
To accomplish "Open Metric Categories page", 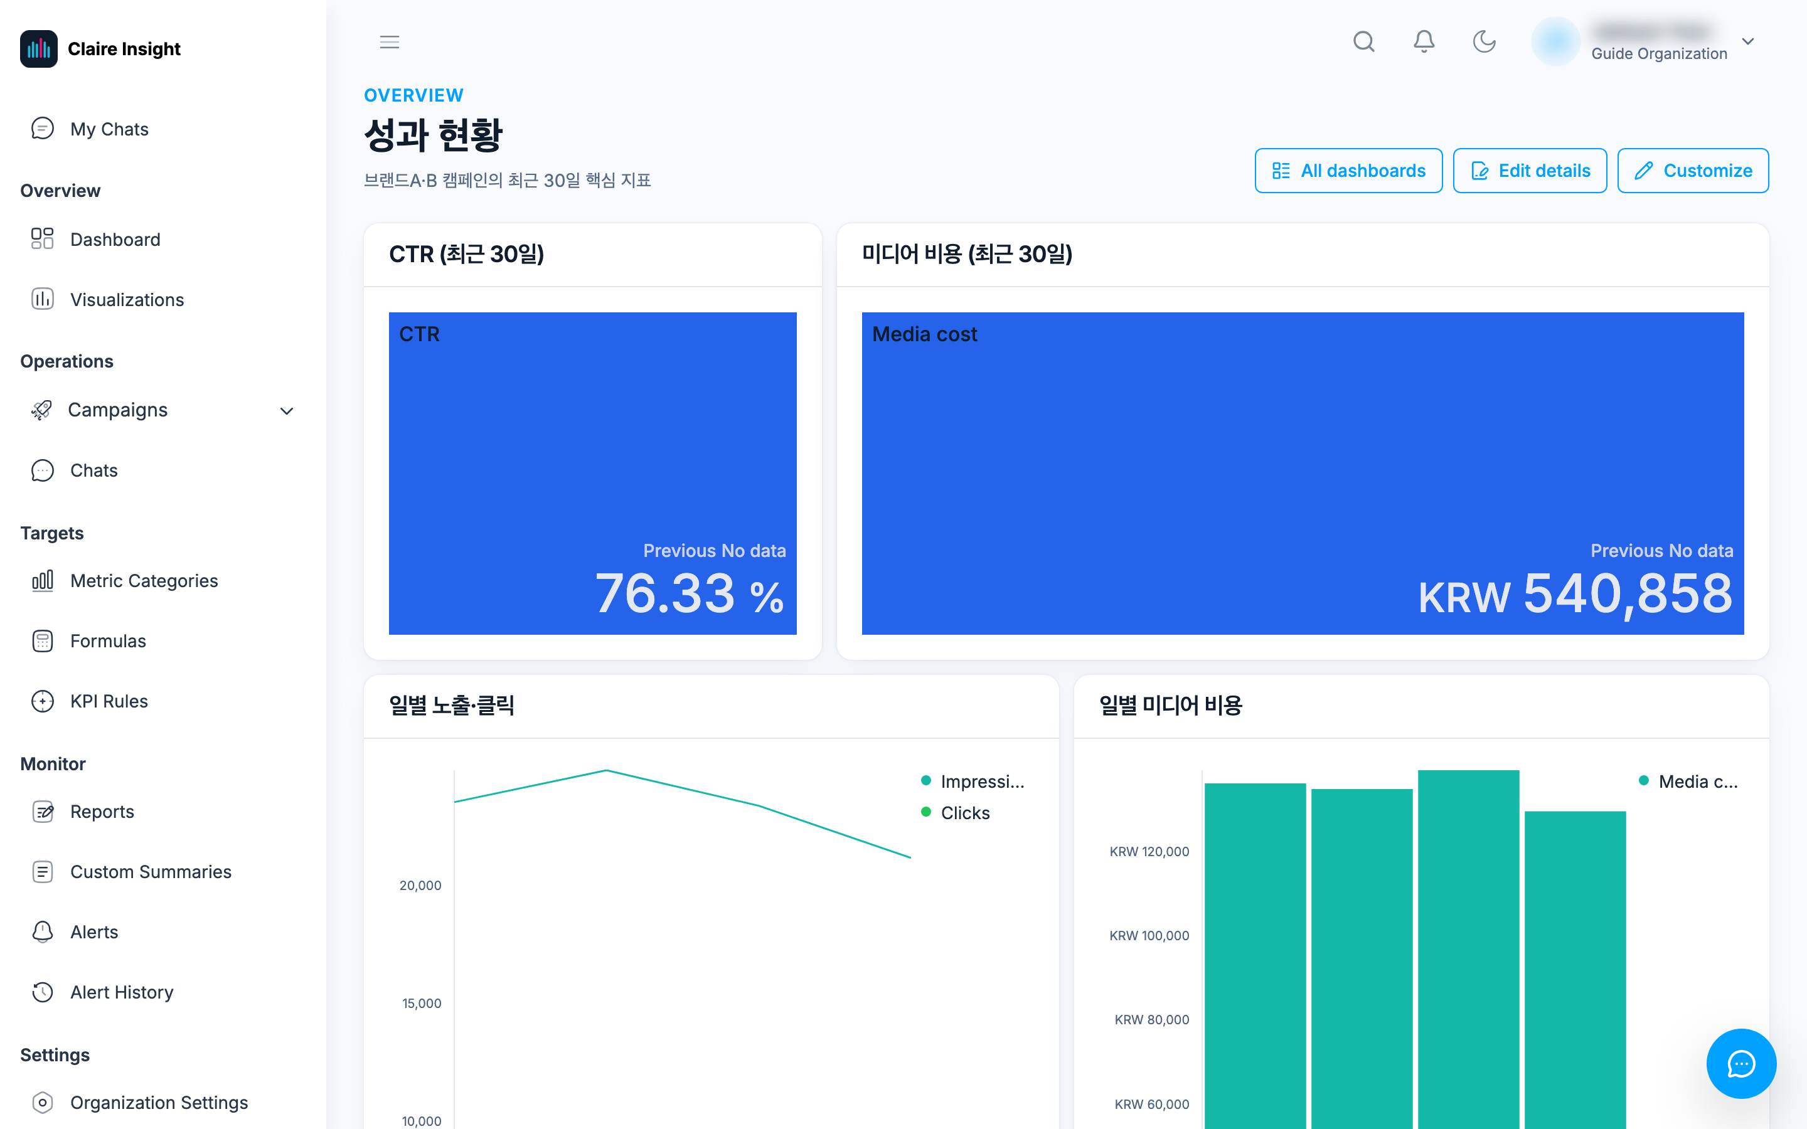I will (x=163, y=581).
